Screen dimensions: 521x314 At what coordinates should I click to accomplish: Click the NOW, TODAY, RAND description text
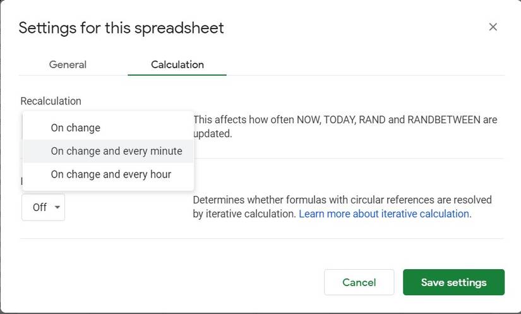pyautogui.click(x=345, y=119)
